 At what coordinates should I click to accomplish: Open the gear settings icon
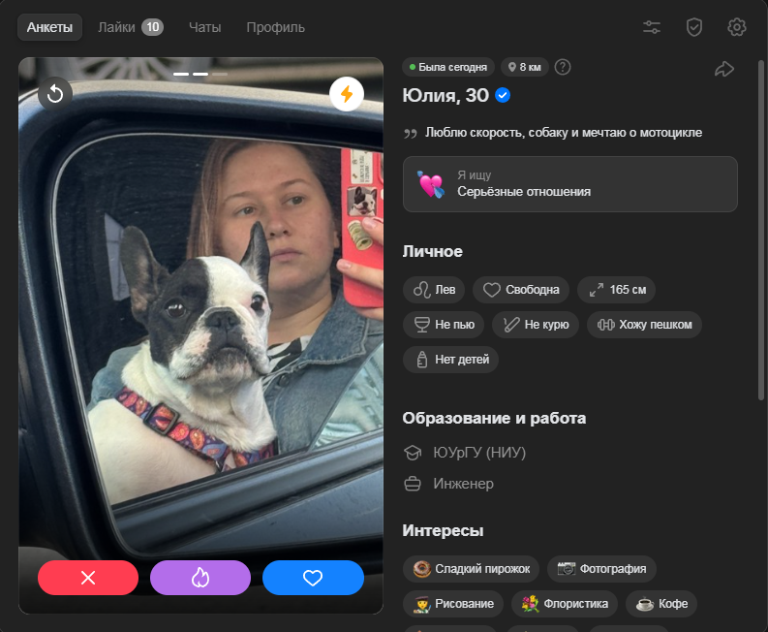737,27
